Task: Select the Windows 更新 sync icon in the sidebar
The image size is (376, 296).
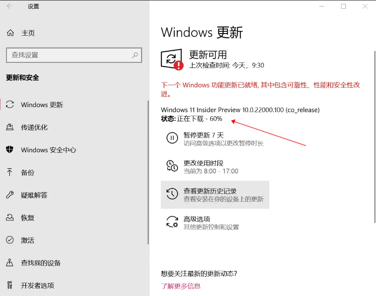Action: click(x=10, y=104)
